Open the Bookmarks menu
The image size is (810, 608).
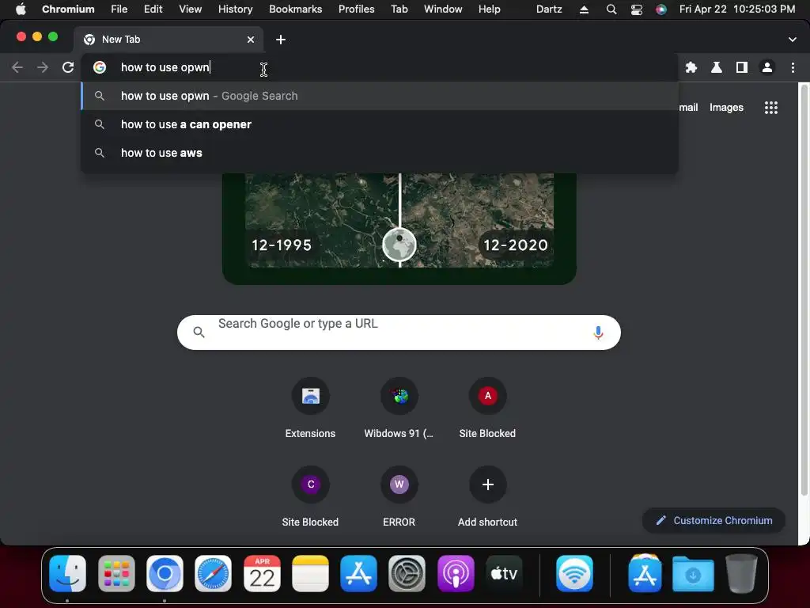(296, 9)
